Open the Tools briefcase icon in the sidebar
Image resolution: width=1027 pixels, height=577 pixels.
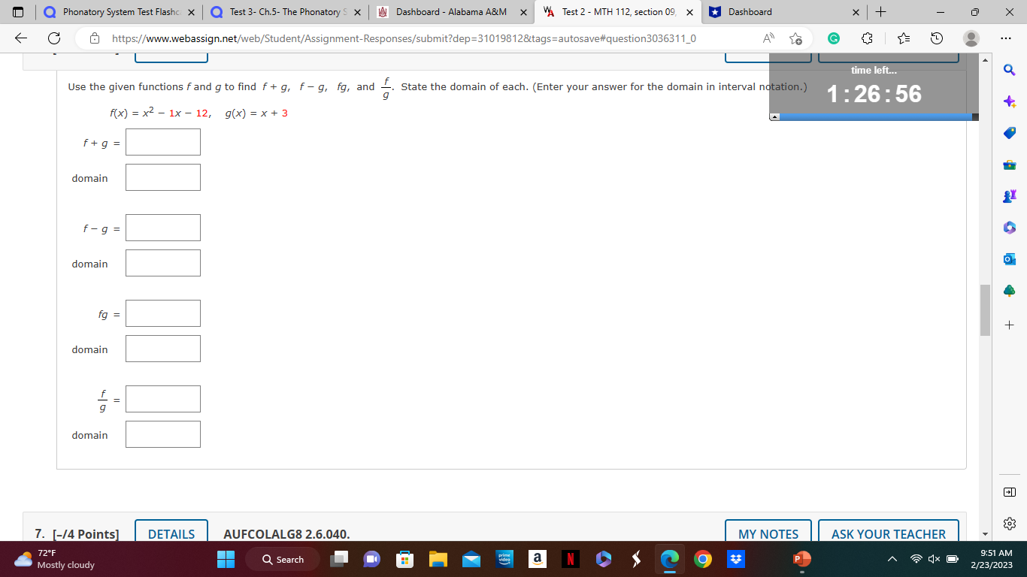click(x=1009, y=165)
